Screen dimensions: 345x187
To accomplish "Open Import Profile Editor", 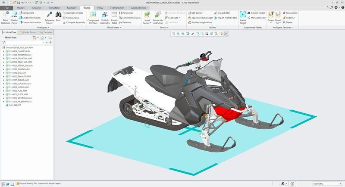I will point(226,18).
